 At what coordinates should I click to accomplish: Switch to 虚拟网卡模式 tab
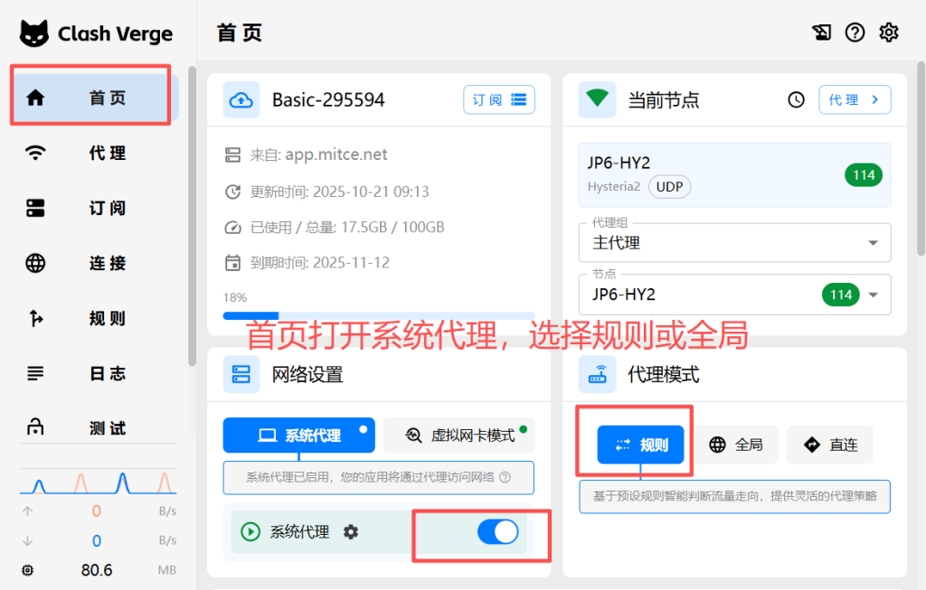(x=459, y=435)
